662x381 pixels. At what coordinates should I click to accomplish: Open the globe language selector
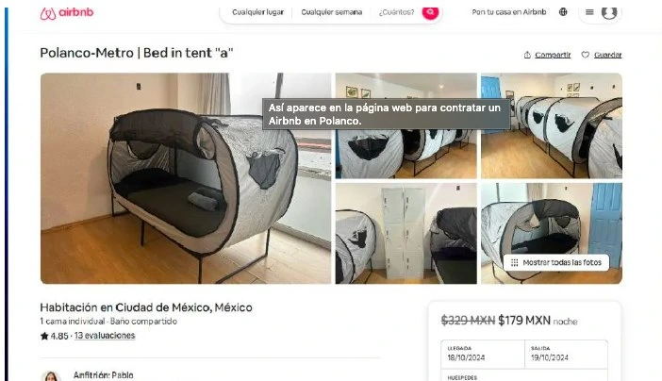pos(563,12)
